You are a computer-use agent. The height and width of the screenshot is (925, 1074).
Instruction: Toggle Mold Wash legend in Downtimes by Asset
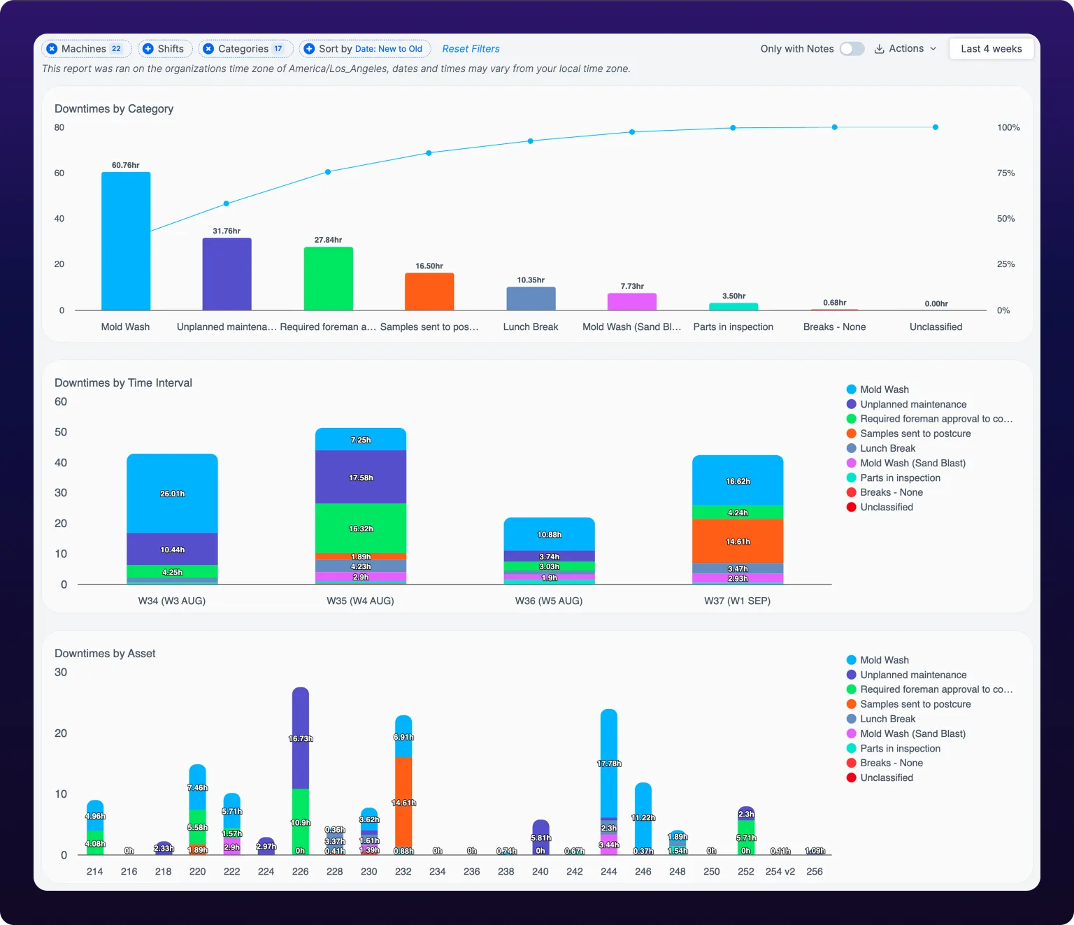click(878, 660)
